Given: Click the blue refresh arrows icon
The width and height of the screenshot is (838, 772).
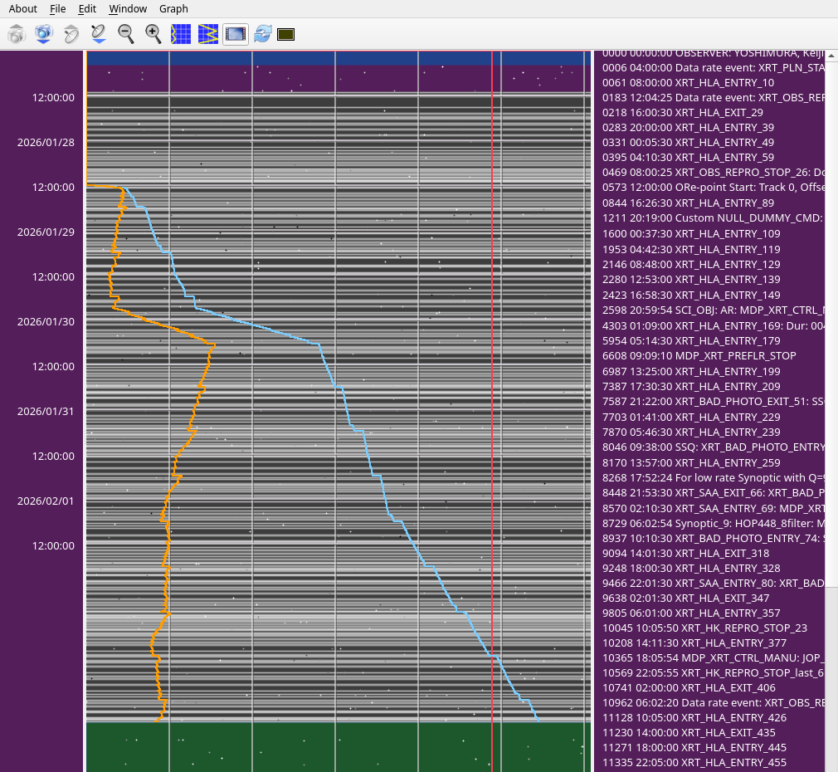Looking at the screenshot, I should click(263, 34).
